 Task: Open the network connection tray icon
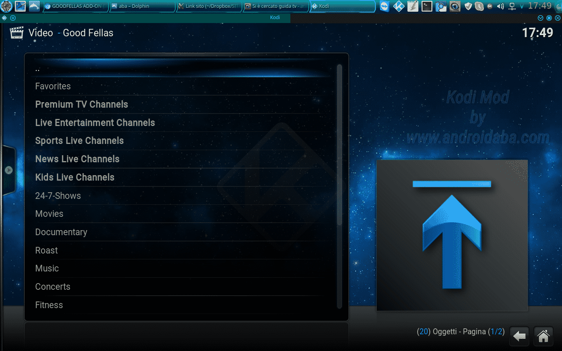[512, 6]
